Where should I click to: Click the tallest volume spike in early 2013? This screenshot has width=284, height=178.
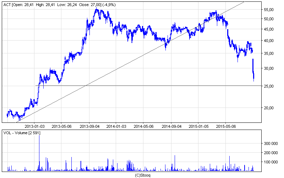pyautogui.click(x=39, y=153)
